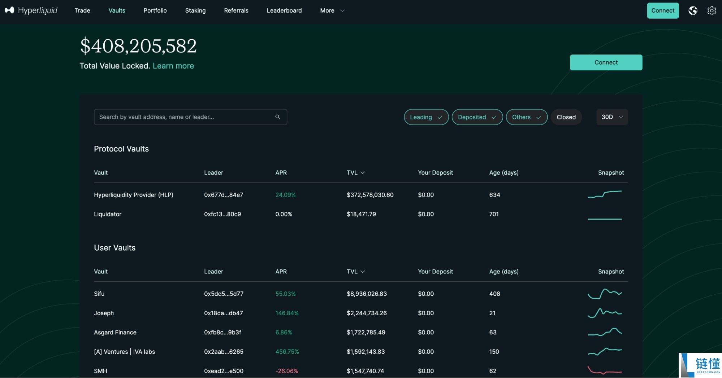Click the 24.09% APR value
The width and height of the screenshot is (722, 378).
tap(285, 195)
